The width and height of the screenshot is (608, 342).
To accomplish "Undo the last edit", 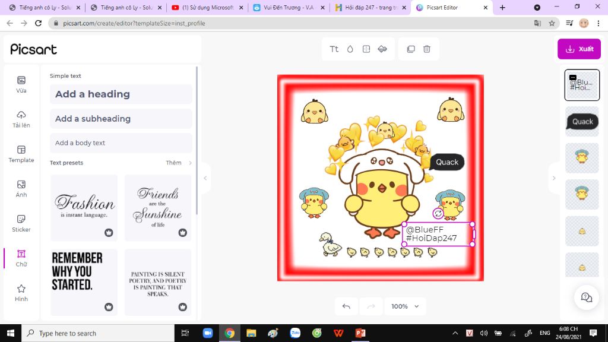I will tap(346, 306).
